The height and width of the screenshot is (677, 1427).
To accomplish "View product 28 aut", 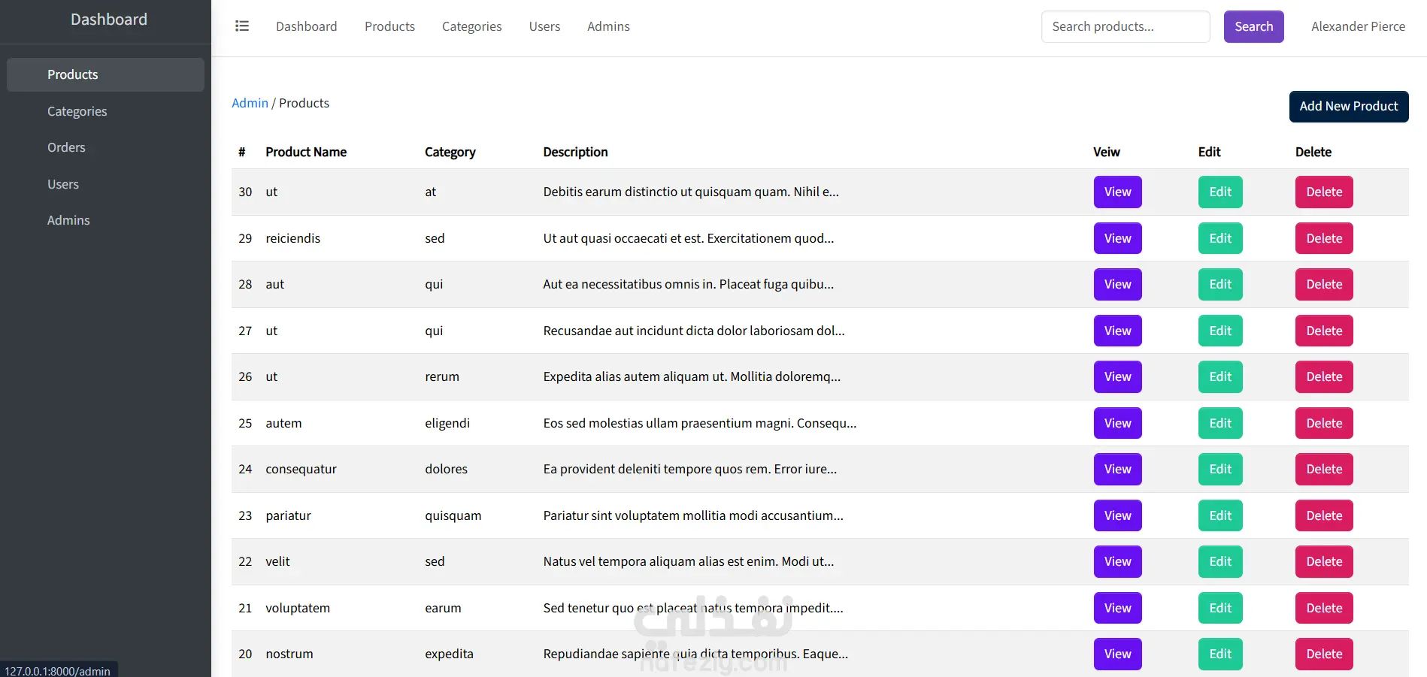I will pyautogui.click(x=1117, y=284).
